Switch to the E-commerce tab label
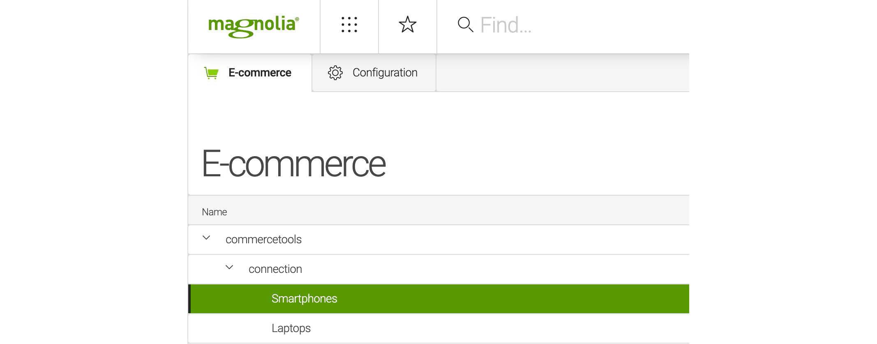This screenshot has width=877, height=344. (x=260, y=73)
